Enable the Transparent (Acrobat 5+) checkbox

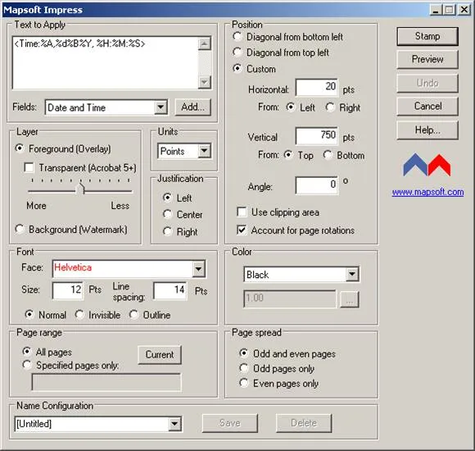[x=29, y=168]
